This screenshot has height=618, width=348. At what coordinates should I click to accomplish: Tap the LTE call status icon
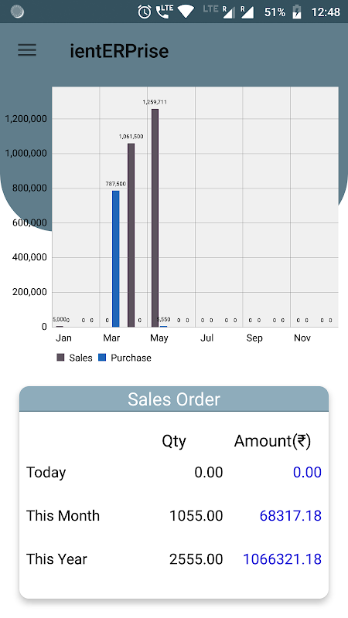tap(164, 12)
